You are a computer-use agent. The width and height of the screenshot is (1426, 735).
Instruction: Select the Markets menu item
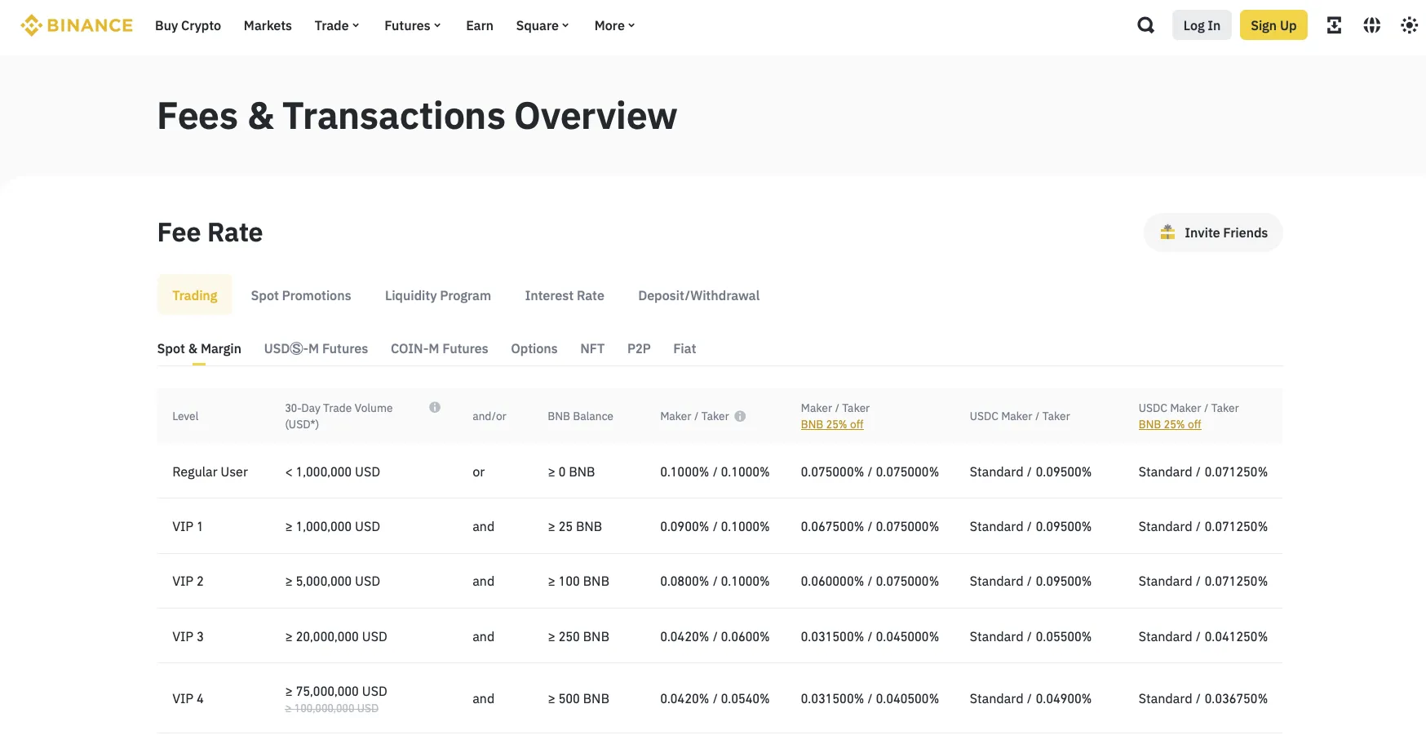coord(267,25)
